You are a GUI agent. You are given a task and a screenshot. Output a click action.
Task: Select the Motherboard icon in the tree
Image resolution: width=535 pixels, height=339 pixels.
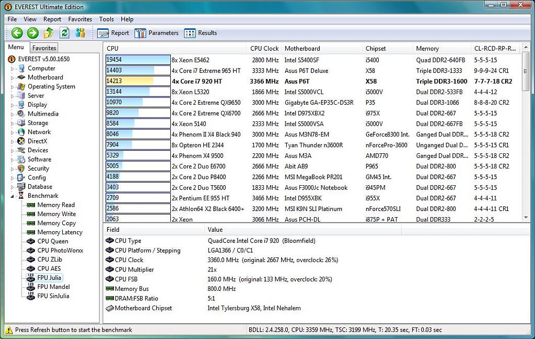click(x=21, y=77)
